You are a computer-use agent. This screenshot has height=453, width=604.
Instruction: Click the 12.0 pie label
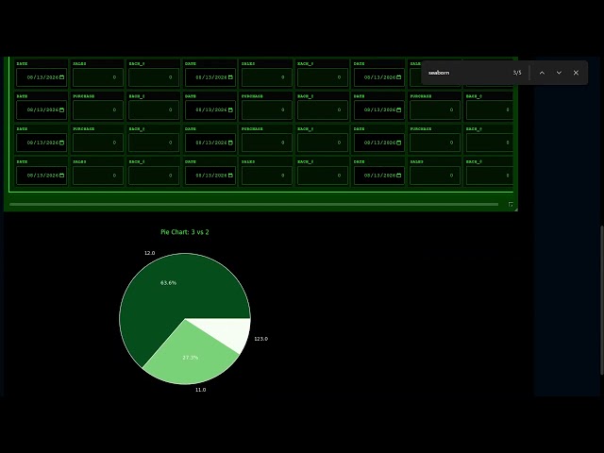point(149,253)
